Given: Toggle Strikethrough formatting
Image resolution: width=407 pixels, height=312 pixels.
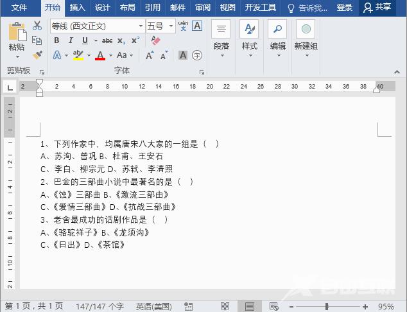Looking at the screenshot, I should [x=107, y=40].
